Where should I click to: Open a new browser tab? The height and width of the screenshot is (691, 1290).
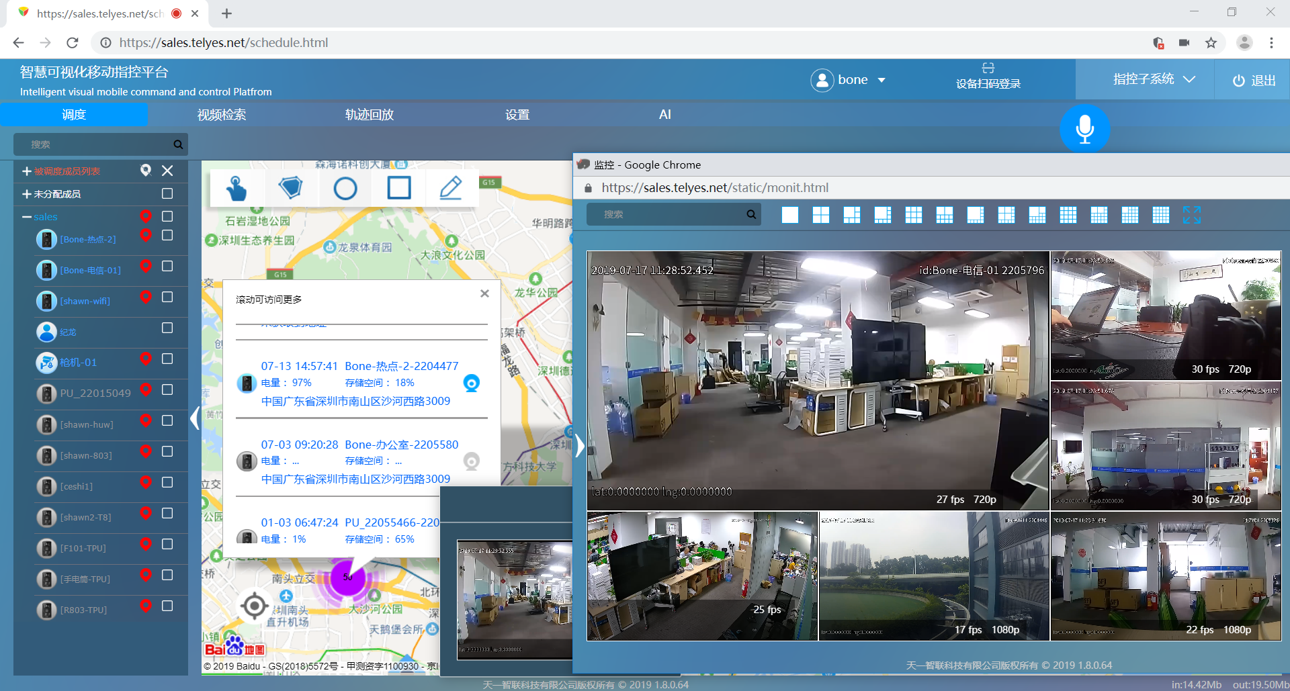(226, 13)
